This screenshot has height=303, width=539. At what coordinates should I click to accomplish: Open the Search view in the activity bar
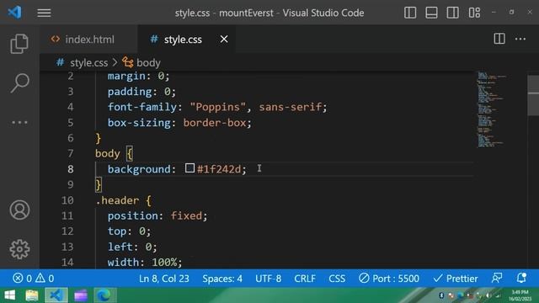click(x=19, y=83)
